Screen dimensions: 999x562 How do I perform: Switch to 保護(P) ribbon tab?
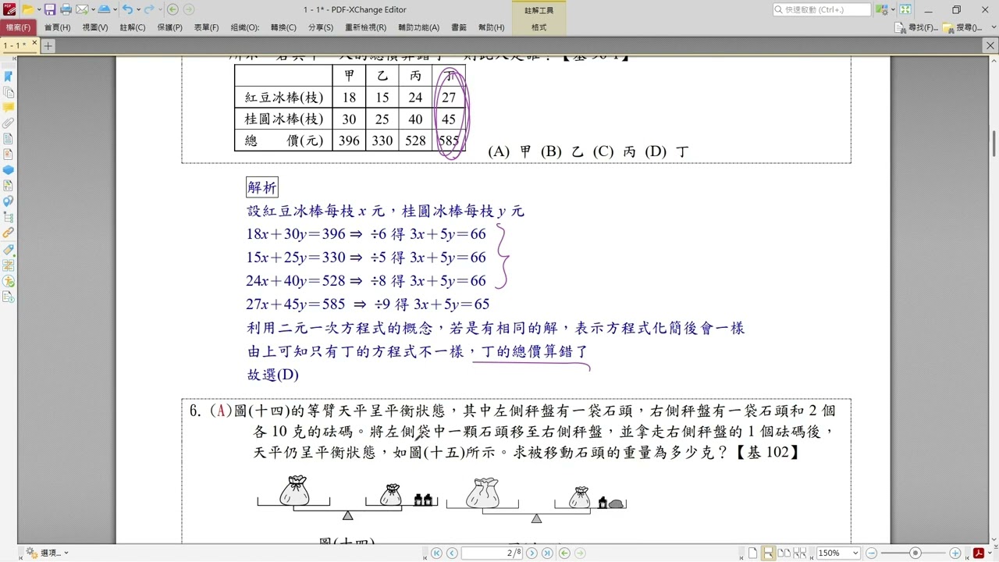(x=169, y=27)
